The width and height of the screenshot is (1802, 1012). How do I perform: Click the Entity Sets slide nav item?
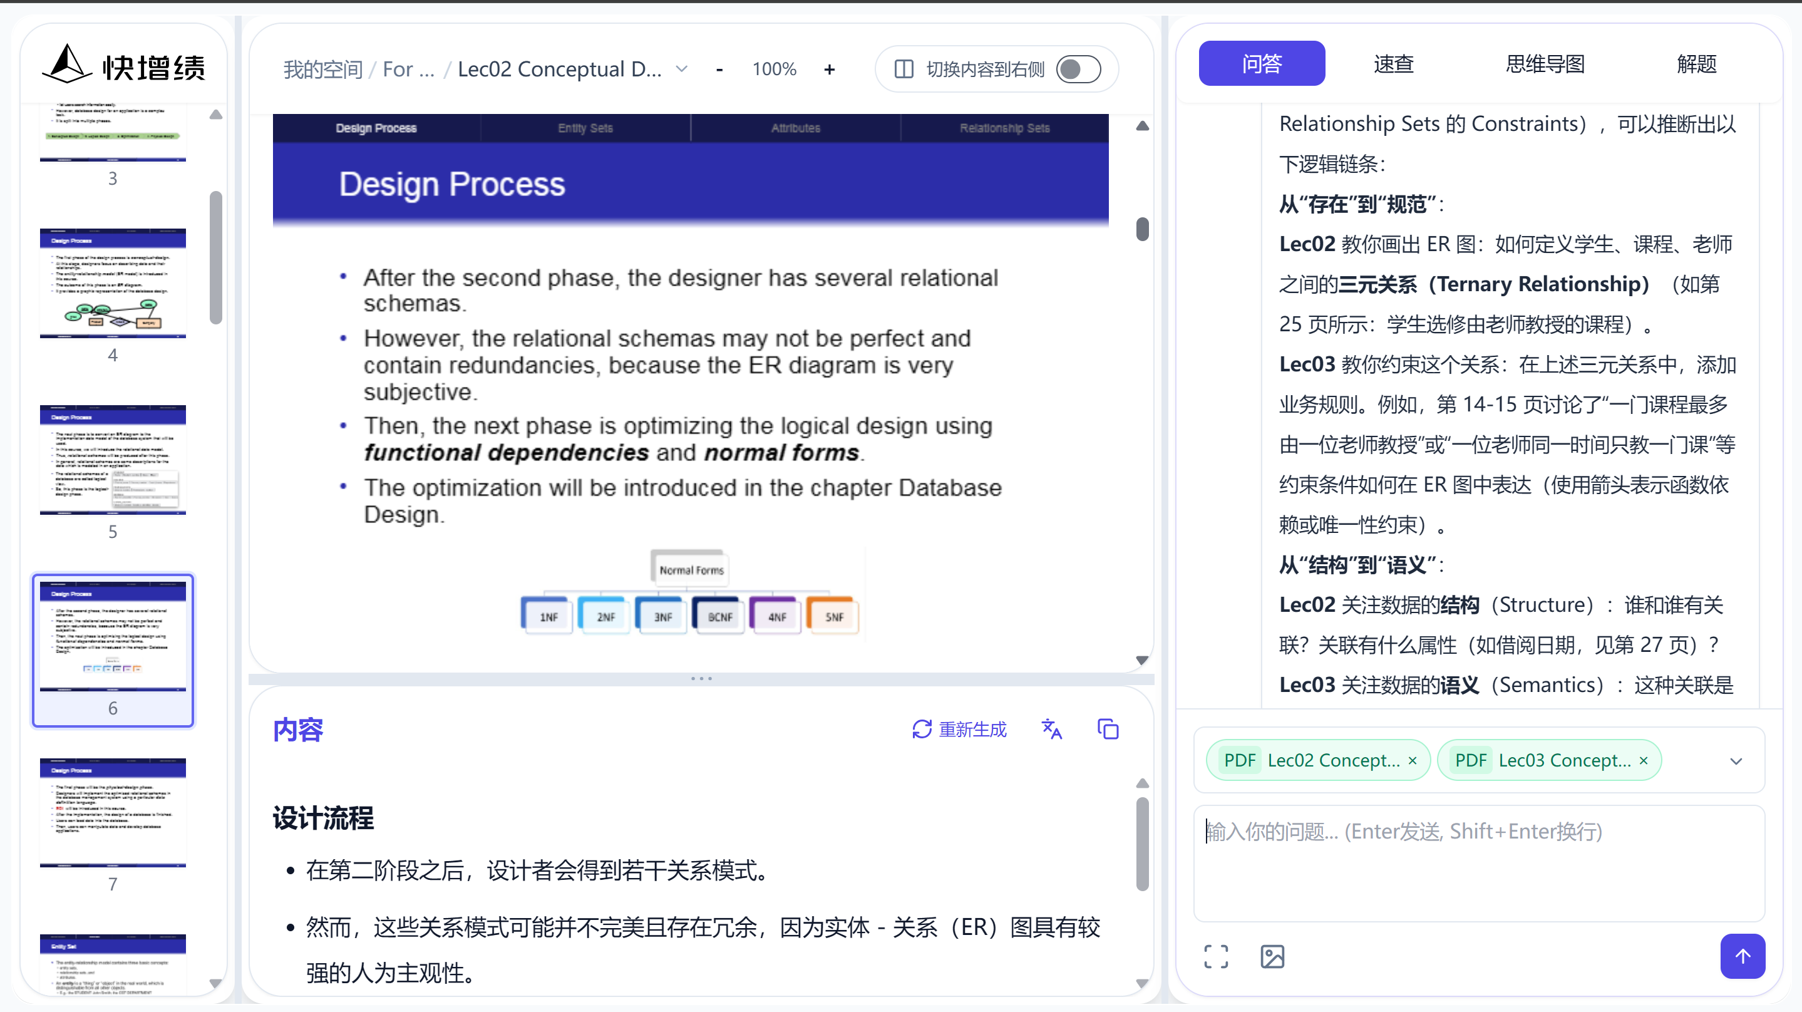[585, 128]
